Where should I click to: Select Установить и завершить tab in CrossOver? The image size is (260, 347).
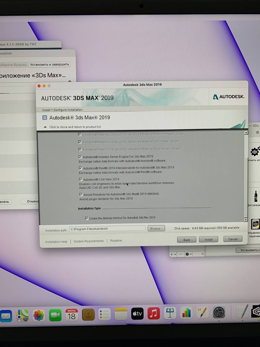click(50, 65)
